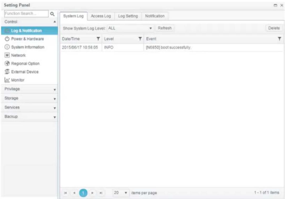
Task: Expand the Storage section
Action: [x=29, y=98]
